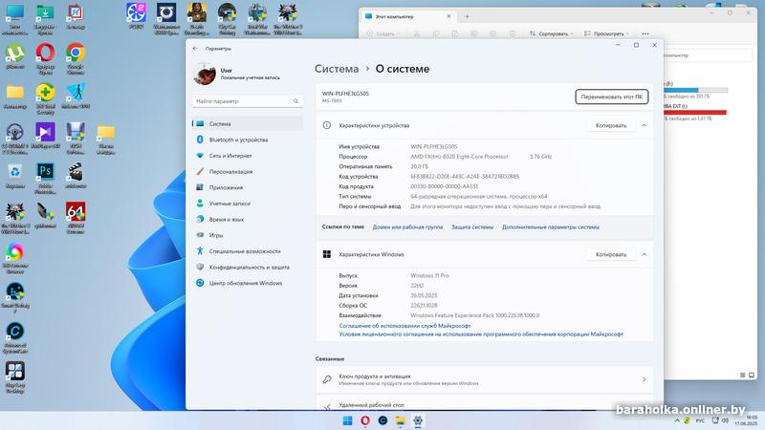The width and height of the screenshot is (765, 430).
Task: Open the 360 Total Security desktop shortcut
Action: (x=45, y=99)
